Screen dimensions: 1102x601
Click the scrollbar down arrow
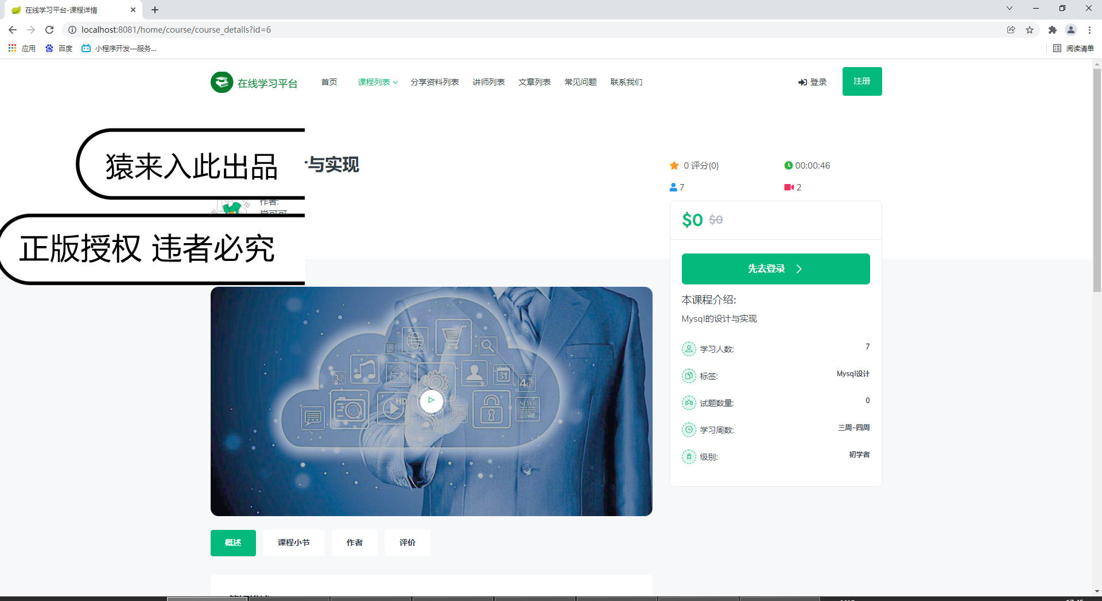1097,591
